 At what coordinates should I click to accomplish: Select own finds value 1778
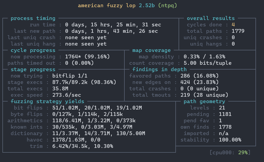(x=225, y=127)
